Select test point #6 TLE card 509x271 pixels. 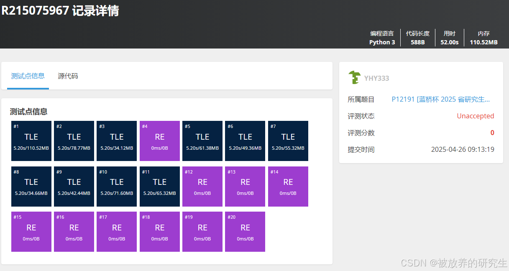coord(245,141)
